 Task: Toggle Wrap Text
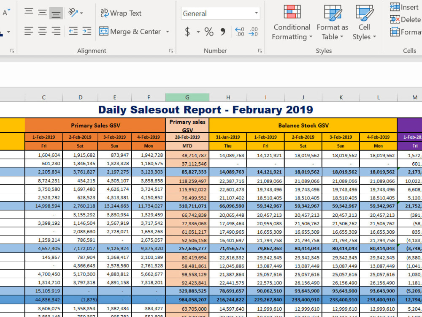click(121, 13)
